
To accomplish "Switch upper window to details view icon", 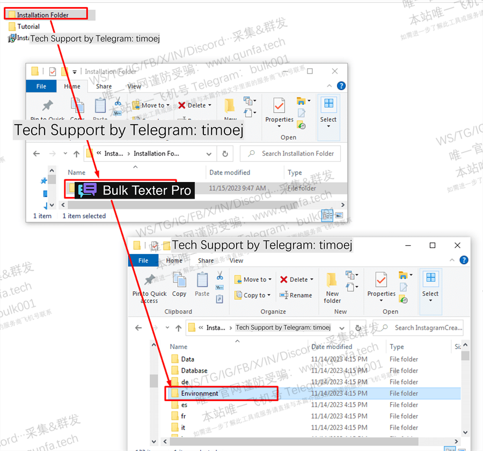I will click(327, 215).
